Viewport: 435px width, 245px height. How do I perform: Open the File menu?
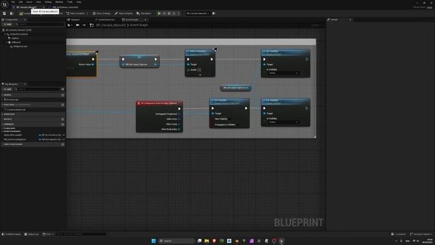coord(13,2)
